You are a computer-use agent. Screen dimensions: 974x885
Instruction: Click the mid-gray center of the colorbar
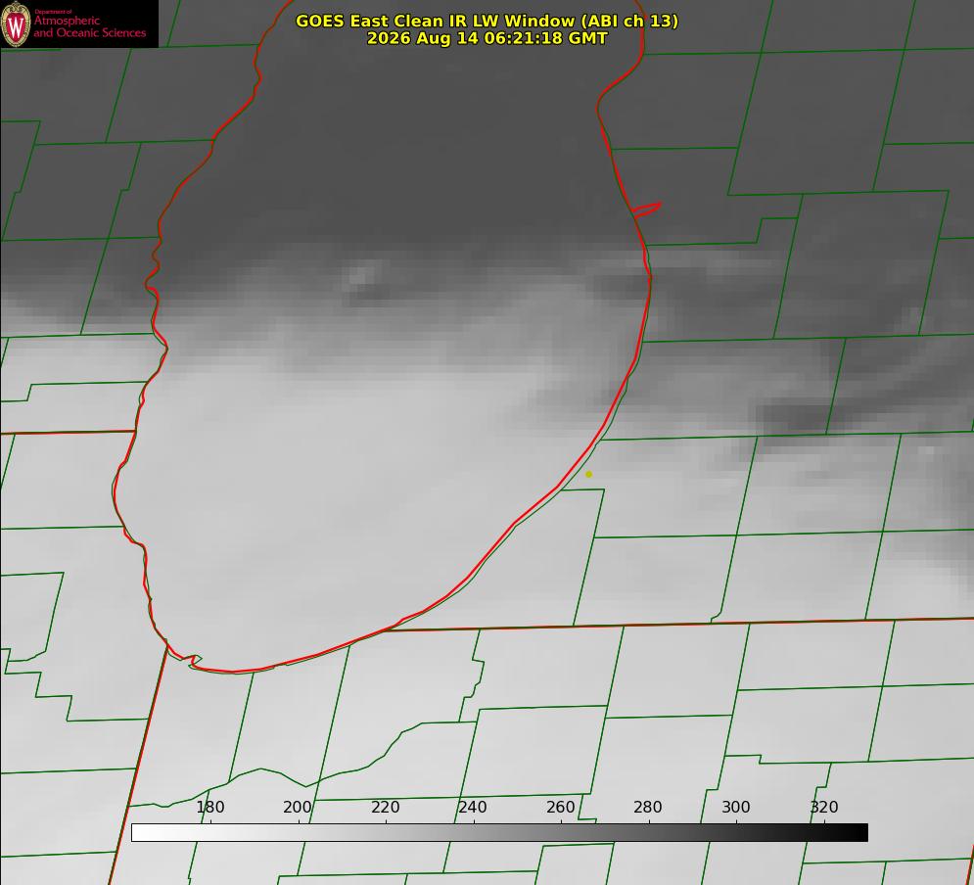[x=499, y=833]
